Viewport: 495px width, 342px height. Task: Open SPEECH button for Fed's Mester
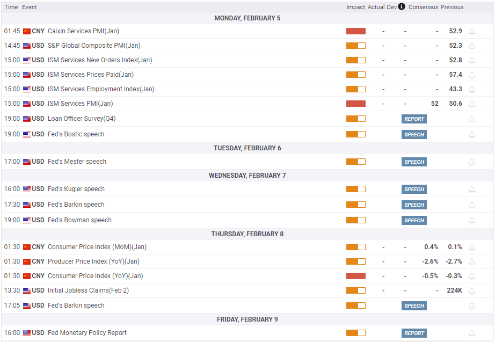pyautogui.click(x=414, y=162)
